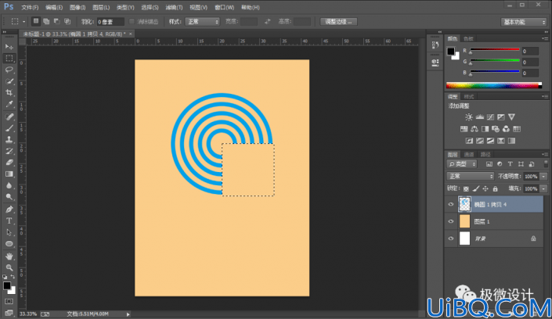Switch to the 路径 paths tab

485,154
